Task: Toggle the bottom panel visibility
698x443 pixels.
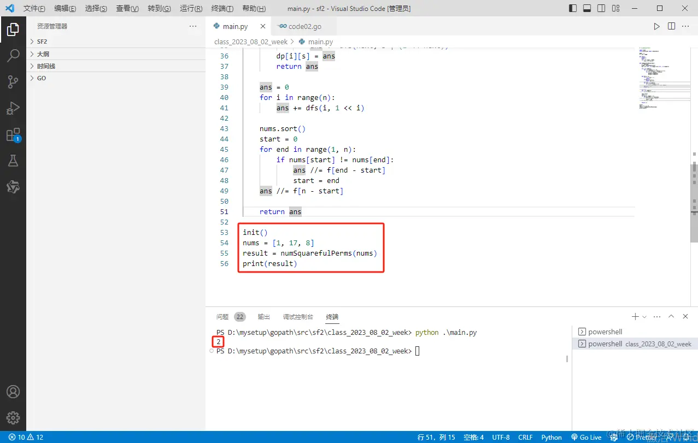Action: [587, 8]
